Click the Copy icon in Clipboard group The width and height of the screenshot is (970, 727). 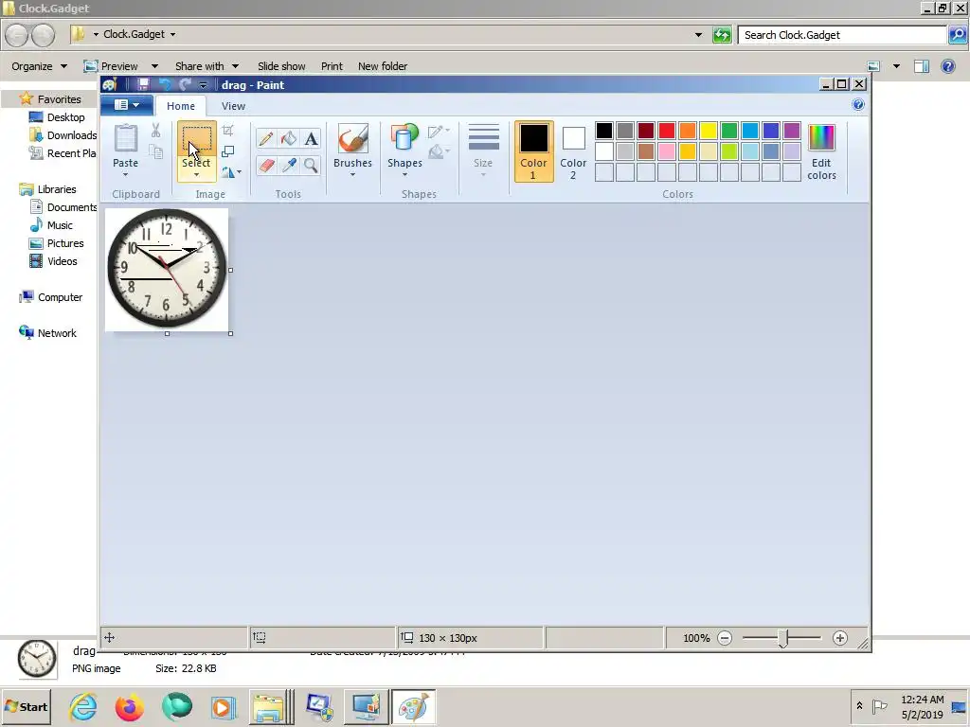pos(156,151)
